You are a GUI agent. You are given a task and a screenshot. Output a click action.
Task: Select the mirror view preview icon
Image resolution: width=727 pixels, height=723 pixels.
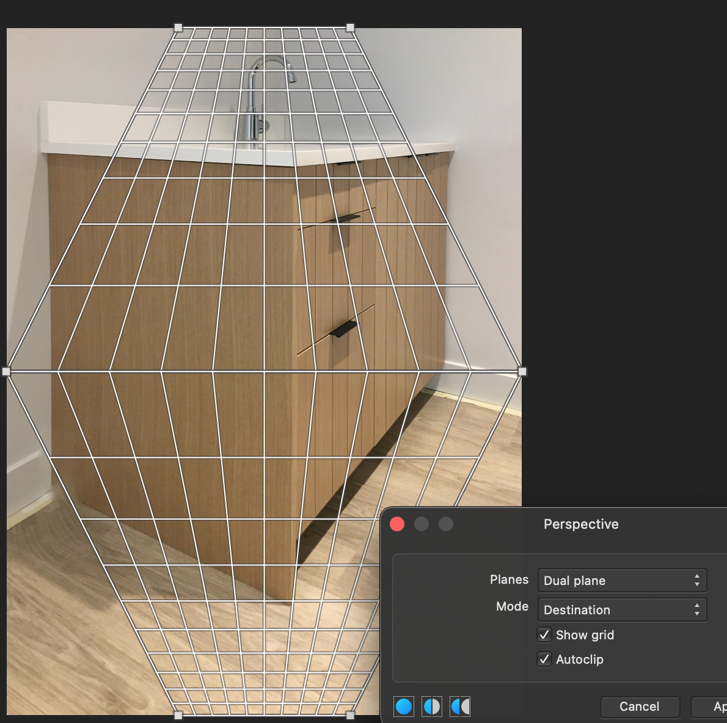pyautogui.click(x=460, y=707)
